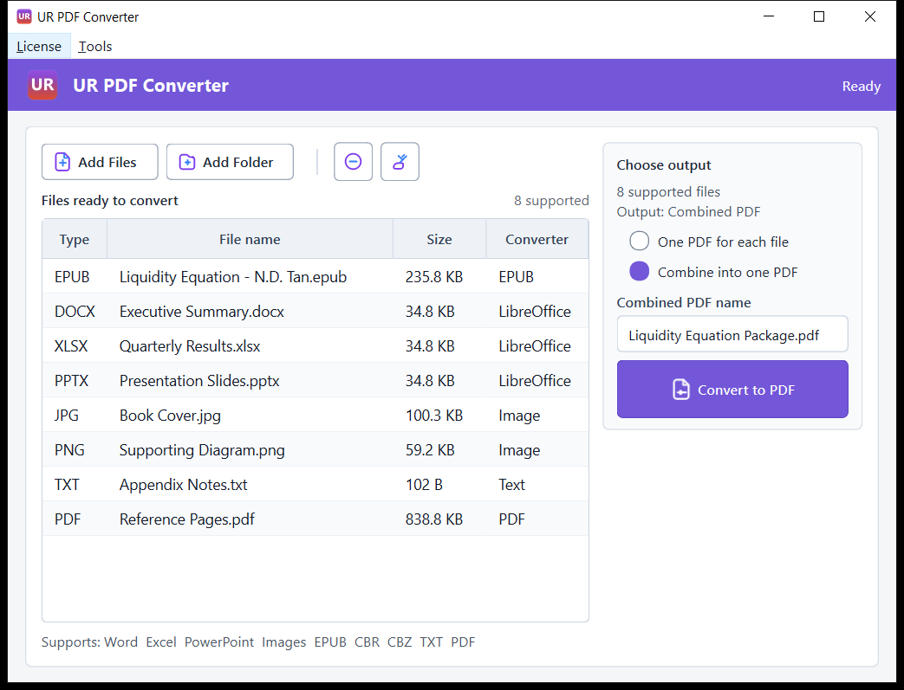This screenshot has height=690, width=904.
Task: Click the Convert to PDF button
Action: [x=732, y=390]
